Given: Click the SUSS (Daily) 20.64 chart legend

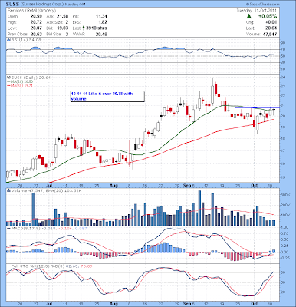Looking at the screenshot, I should 30,78.
